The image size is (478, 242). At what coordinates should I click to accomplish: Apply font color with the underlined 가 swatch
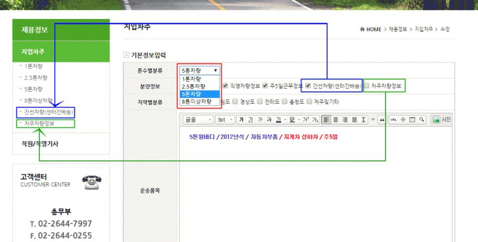point(279,120)
